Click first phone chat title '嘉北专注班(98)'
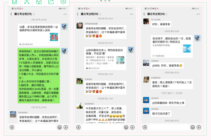The image size is (211, 140). pos(23,14)
